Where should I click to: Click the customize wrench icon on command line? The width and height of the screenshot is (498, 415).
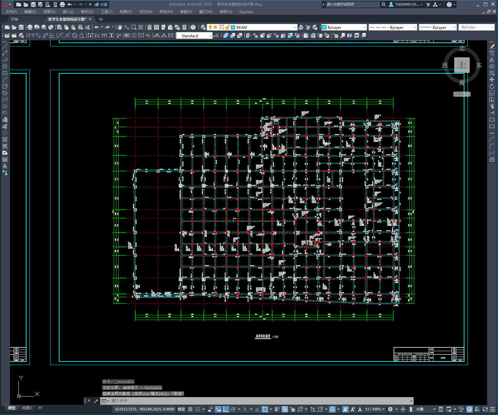(x=96, y=401)
